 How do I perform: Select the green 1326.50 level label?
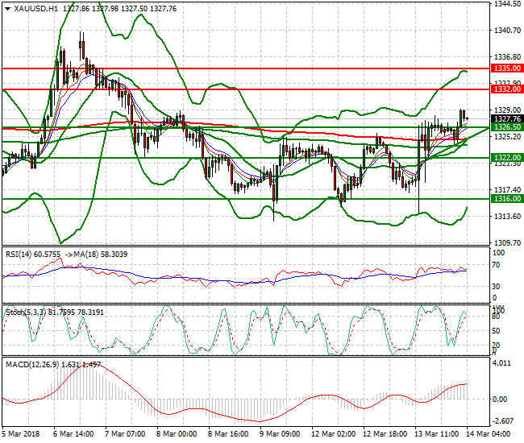pos(506,126)
